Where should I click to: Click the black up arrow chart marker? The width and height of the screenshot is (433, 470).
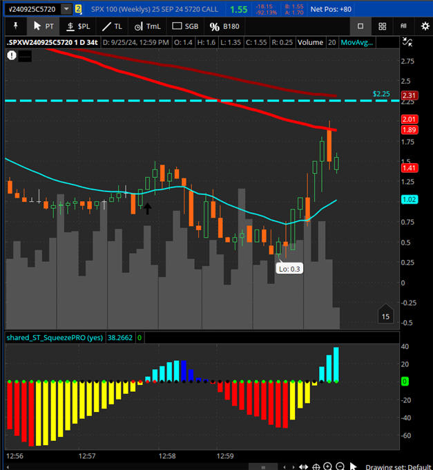click(x=147, y=209)
